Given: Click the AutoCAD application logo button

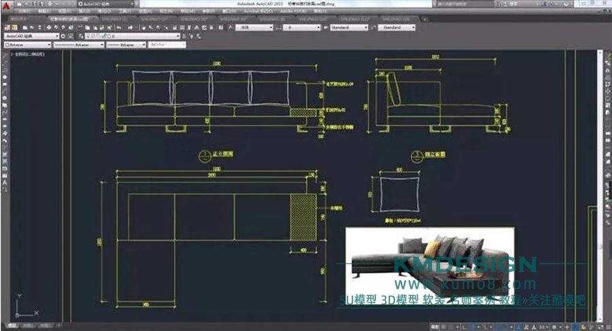Looking at the screenshot, I should 6,4.
